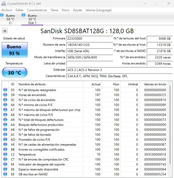Select the C: drive status icon
Screen dimensions: 174x178
(2, 15)
